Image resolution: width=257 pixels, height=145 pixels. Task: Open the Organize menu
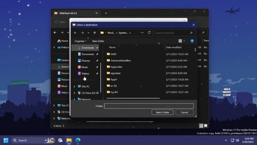(80, 41)
